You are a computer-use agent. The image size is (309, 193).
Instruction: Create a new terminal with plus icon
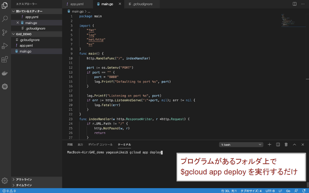coord(269,144)
